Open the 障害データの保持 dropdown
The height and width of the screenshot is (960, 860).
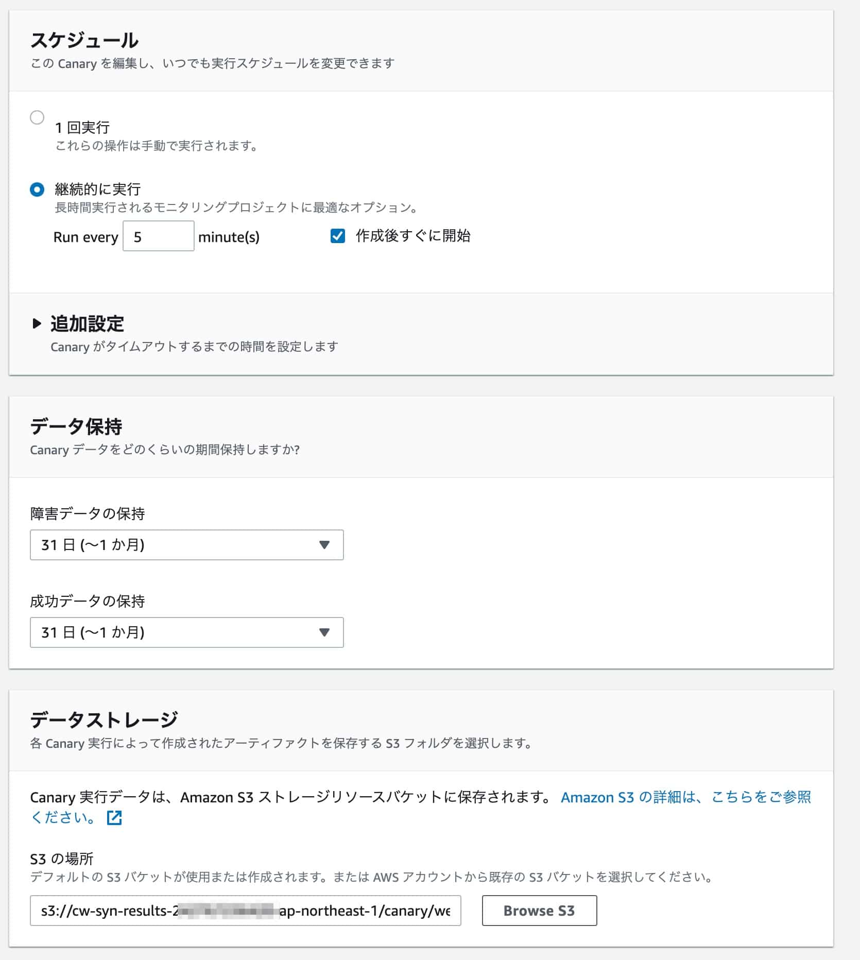[x=186, y=545]
